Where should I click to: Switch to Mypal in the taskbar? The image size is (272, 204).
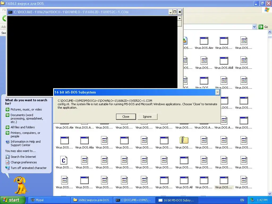(x=49, y=200)
